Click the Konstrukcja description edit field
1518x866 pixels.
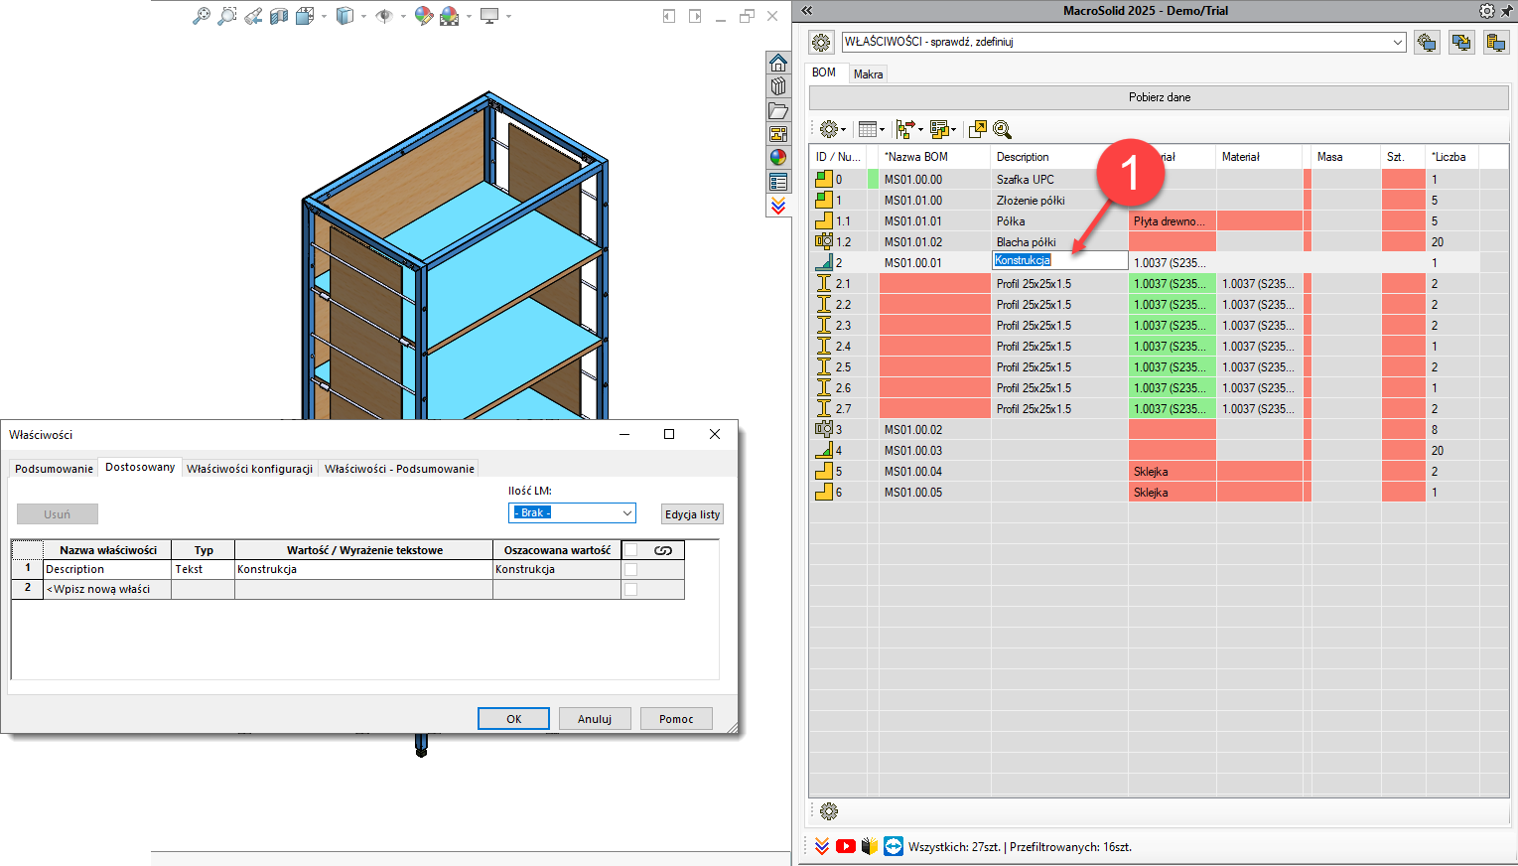pyautogui.click(x=1060, y=260)
